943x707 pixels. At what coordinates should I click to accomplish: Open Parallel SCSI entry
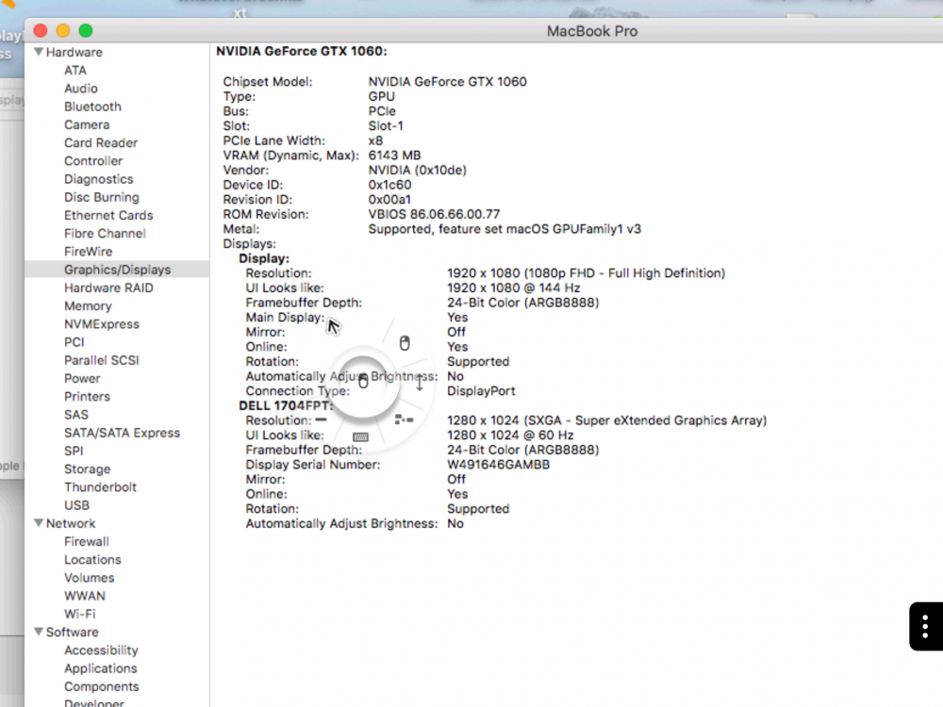tap(101, 360)
